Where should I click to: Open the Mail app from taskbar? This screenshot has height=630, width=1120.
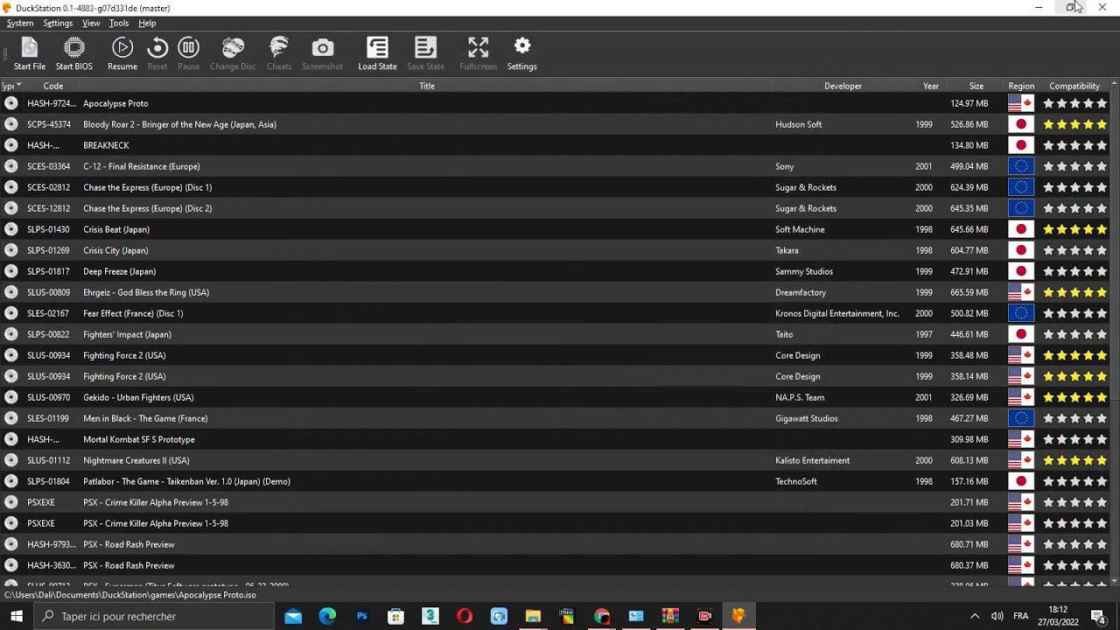click(x=293, y=616)
